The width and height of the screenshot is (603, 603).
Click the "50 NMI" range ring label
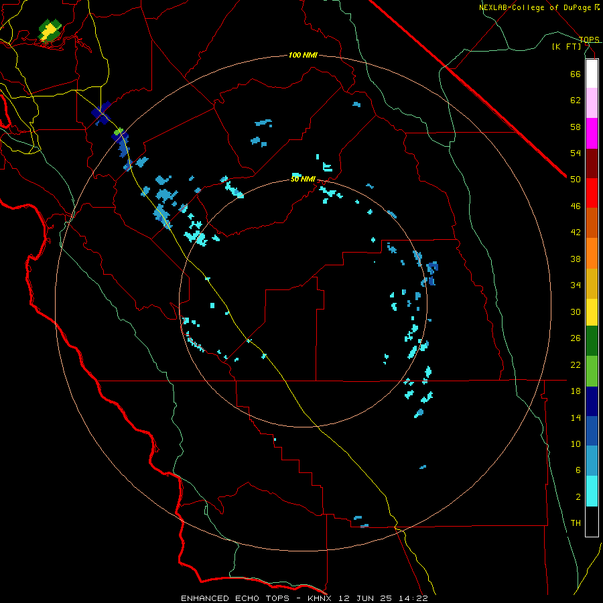(x=303, y=179)
